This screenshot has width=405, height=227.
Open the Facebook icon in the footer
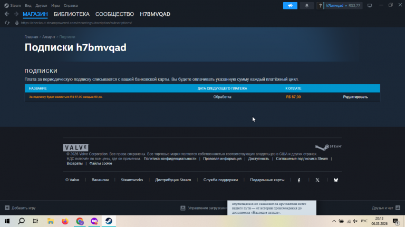click(x=299, y=180)
